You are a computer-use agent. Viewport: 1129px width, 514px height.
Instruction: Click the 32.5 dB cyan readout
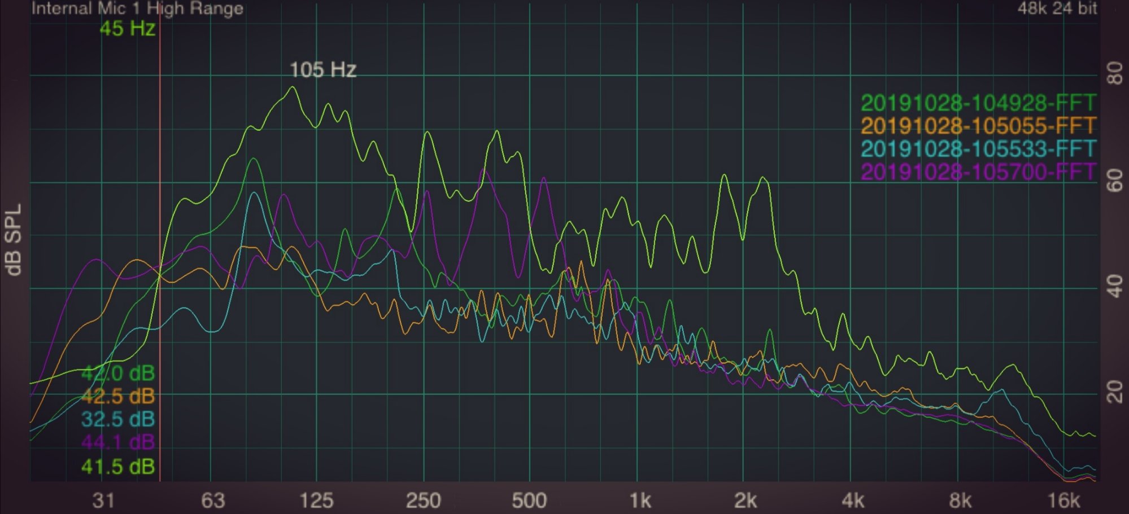(117, 420)
